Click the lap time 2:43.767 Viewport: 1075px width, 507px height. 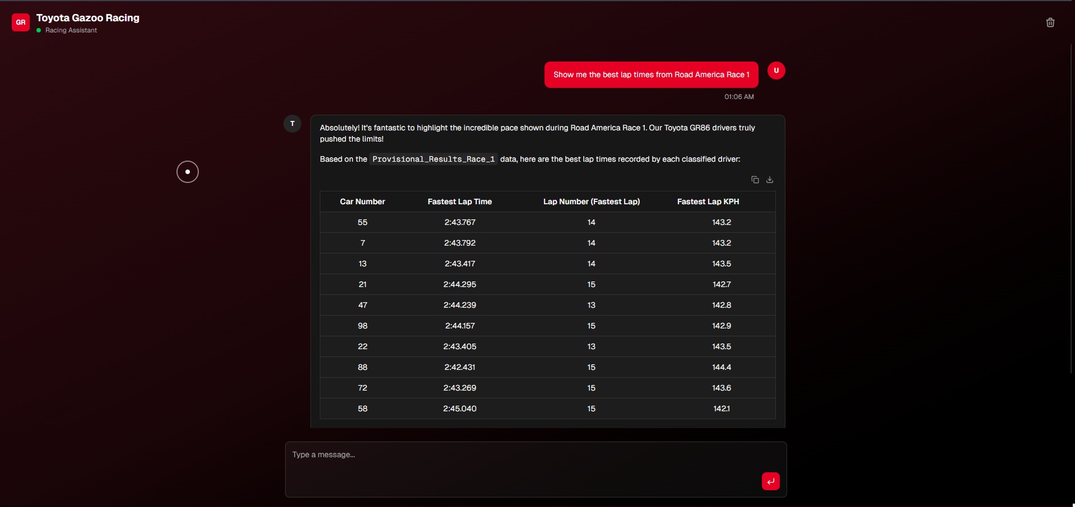(x=460, y=222)
